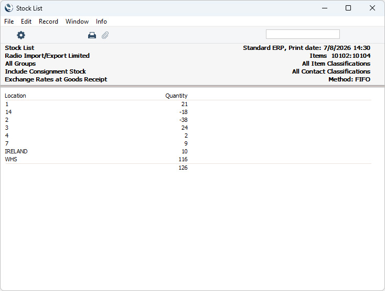This screenshot has height=291, width=385.
Task: Click 'All Item Classifications' header text
Action: click(336, 64)
